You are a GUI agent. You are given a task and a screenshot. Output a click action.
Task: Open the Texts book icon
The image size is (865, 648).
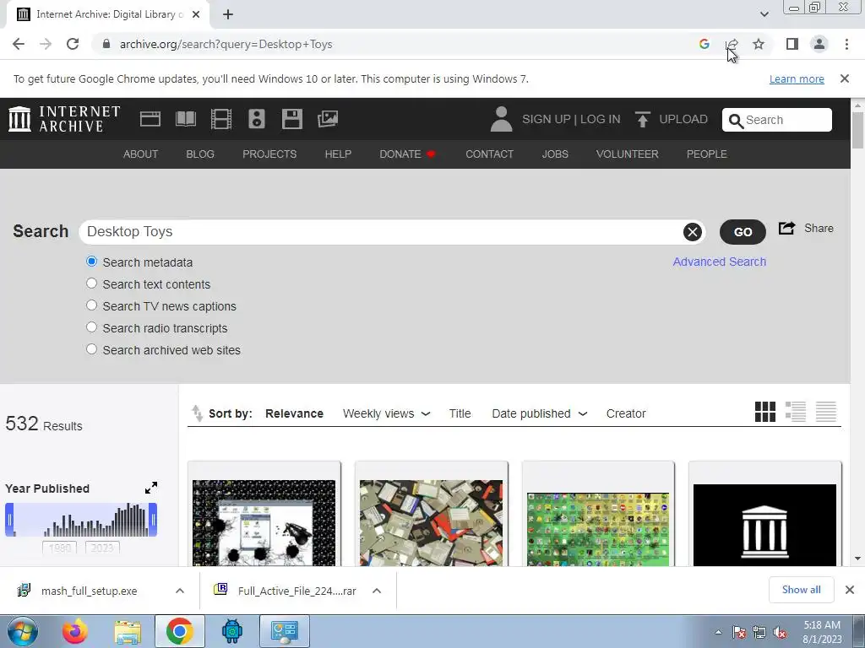pos(185,119)
